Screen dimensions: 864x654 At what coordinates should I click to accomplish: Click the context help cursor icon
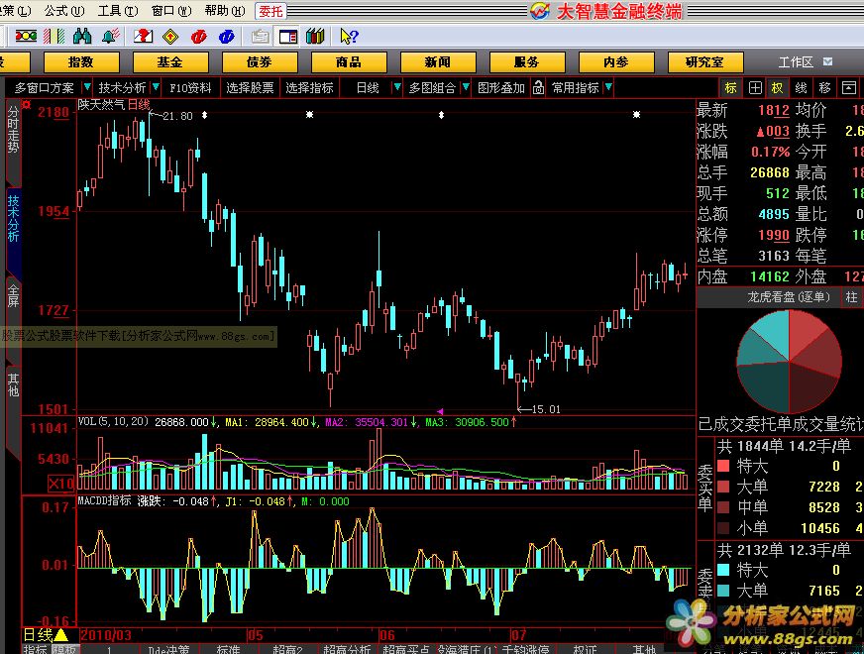pyautogui.click(x=349, y=37)
